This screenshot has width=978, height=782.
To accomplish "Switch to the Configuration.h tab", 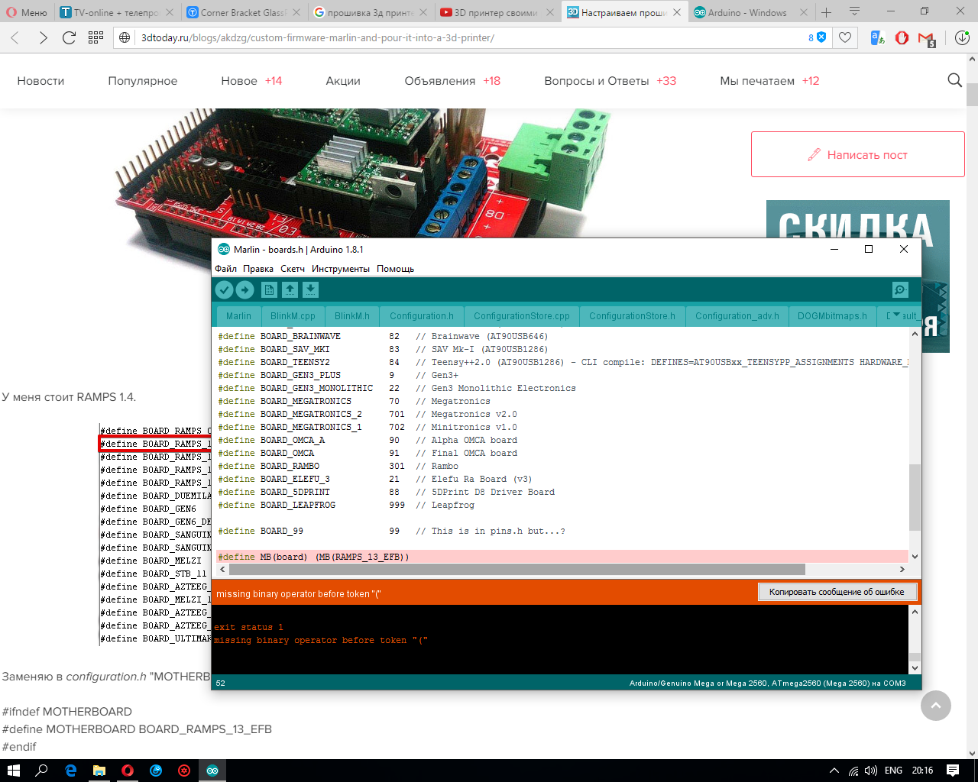I will [421, 316].
